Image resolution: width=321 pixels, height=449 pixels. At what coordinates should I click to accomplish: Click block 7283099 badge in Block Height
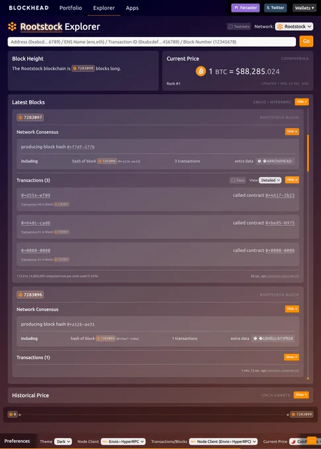83,69
